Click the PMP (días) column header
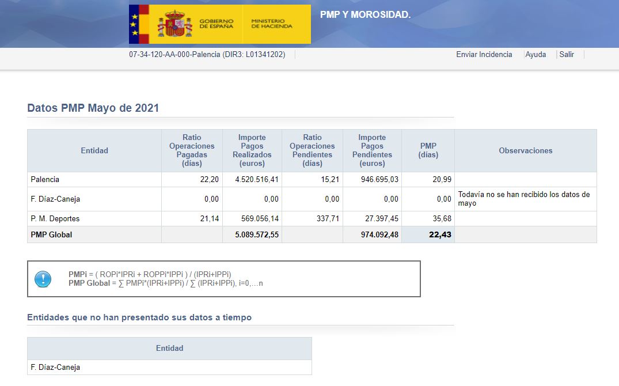Screen dimensions: 619x386 pyautogui.click(x=428, y=150)
